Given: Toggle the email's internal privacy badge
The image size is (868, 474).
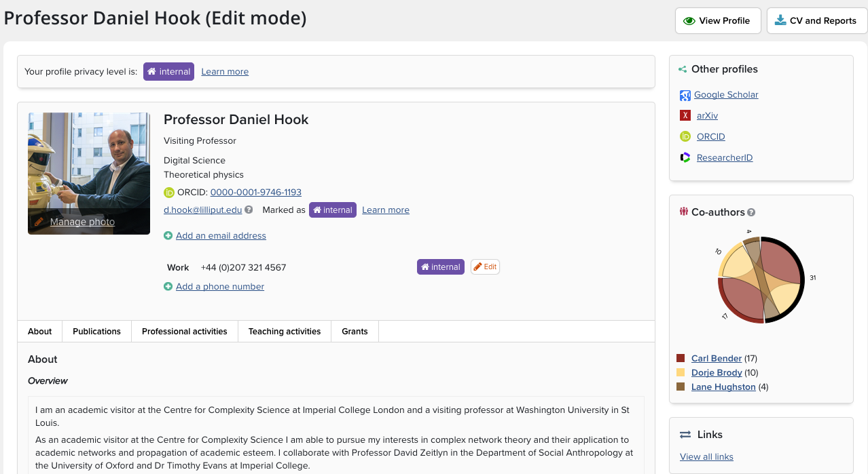Looking at the screenshot, I should click(333, 210).
